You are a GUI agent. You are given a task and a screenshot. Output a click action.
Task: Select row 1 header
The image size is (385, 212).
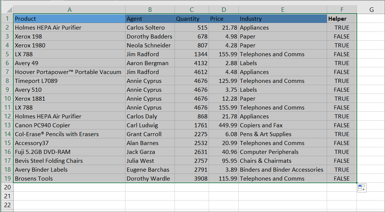(x=7, y=18)
